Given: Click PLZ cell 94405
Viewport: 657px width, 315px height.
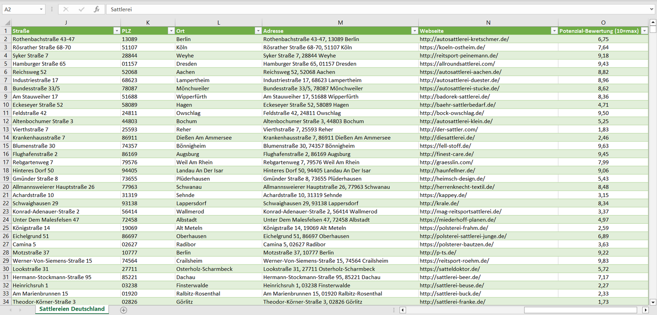Looking at the screenshot, I should point(148,170).
